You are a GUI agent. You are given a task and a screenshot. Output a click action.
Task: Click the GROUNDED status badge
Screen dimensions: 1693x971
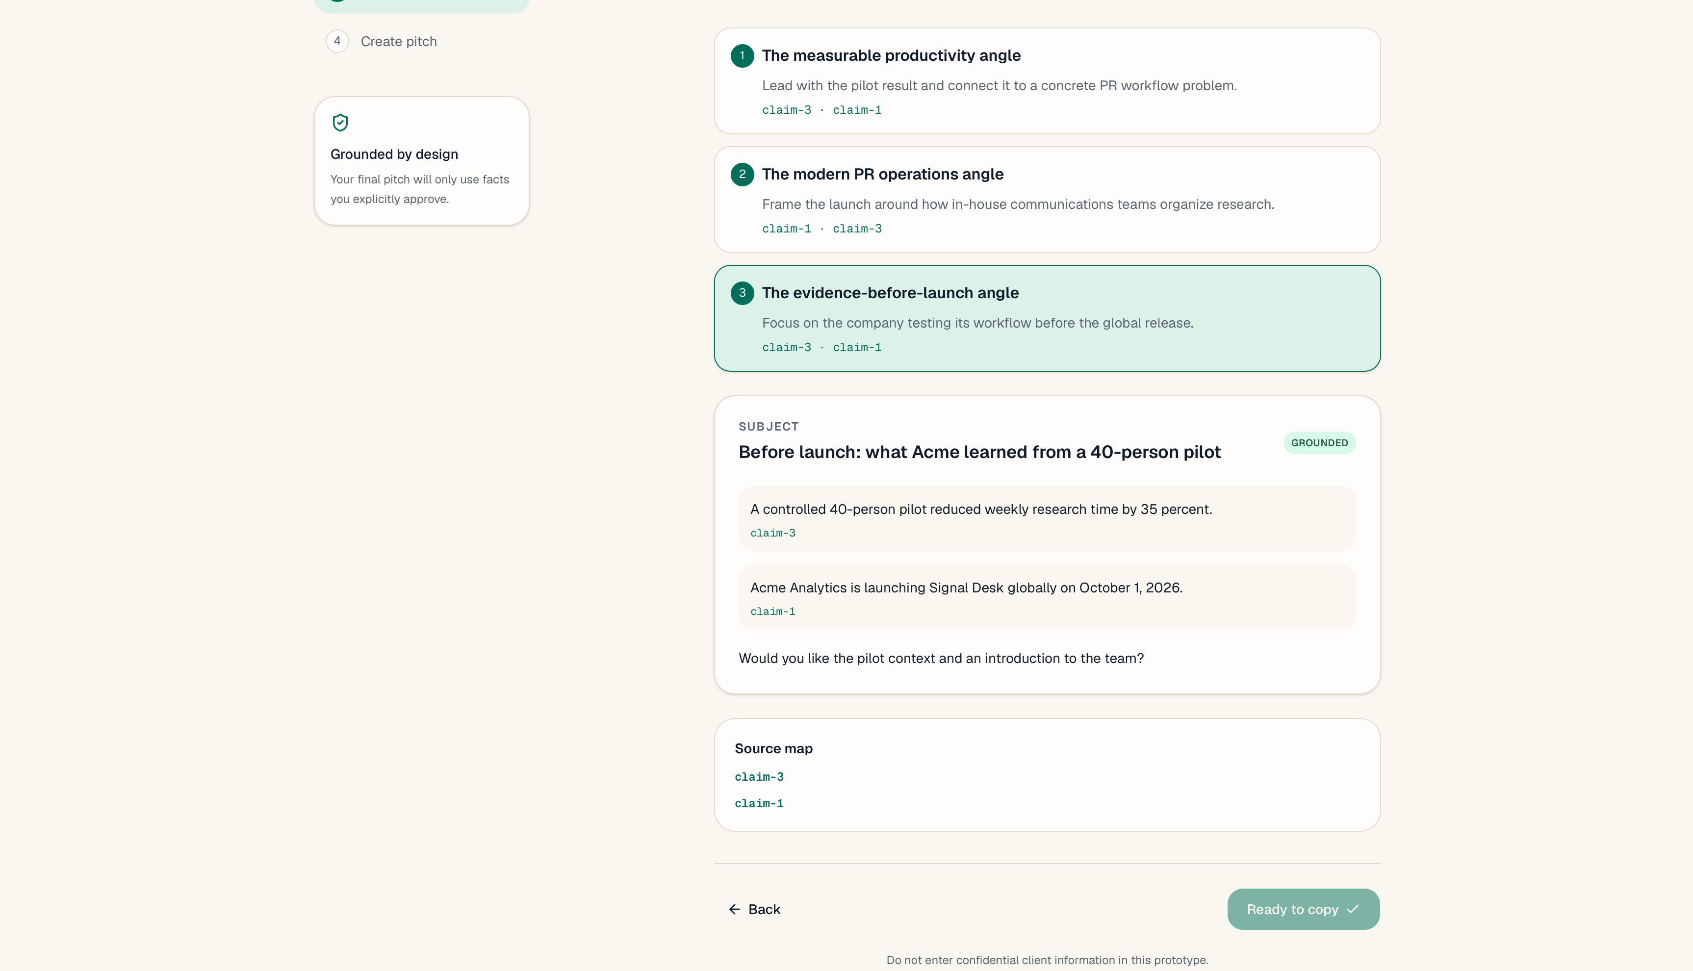[x=1319, y=443]
